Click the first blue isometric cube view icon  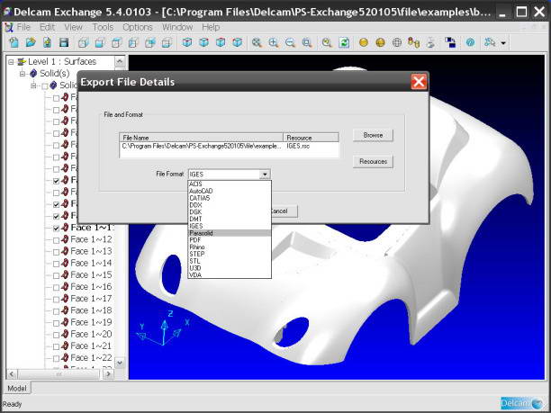tap(187, 42)
